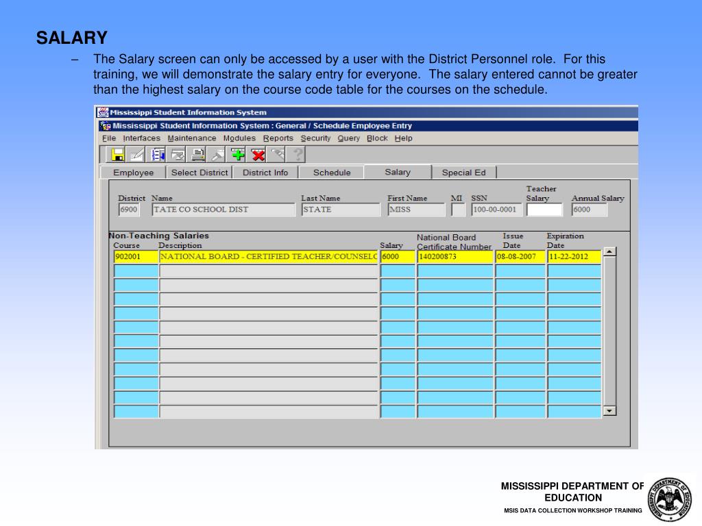Click the Annual Salary field 6000

tap(589, 210)
